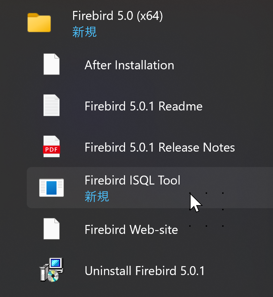This screenshot has width=273, height=297.
Task: Select Uninstall Firebird 5.0.1
Action: coord(145,271)
